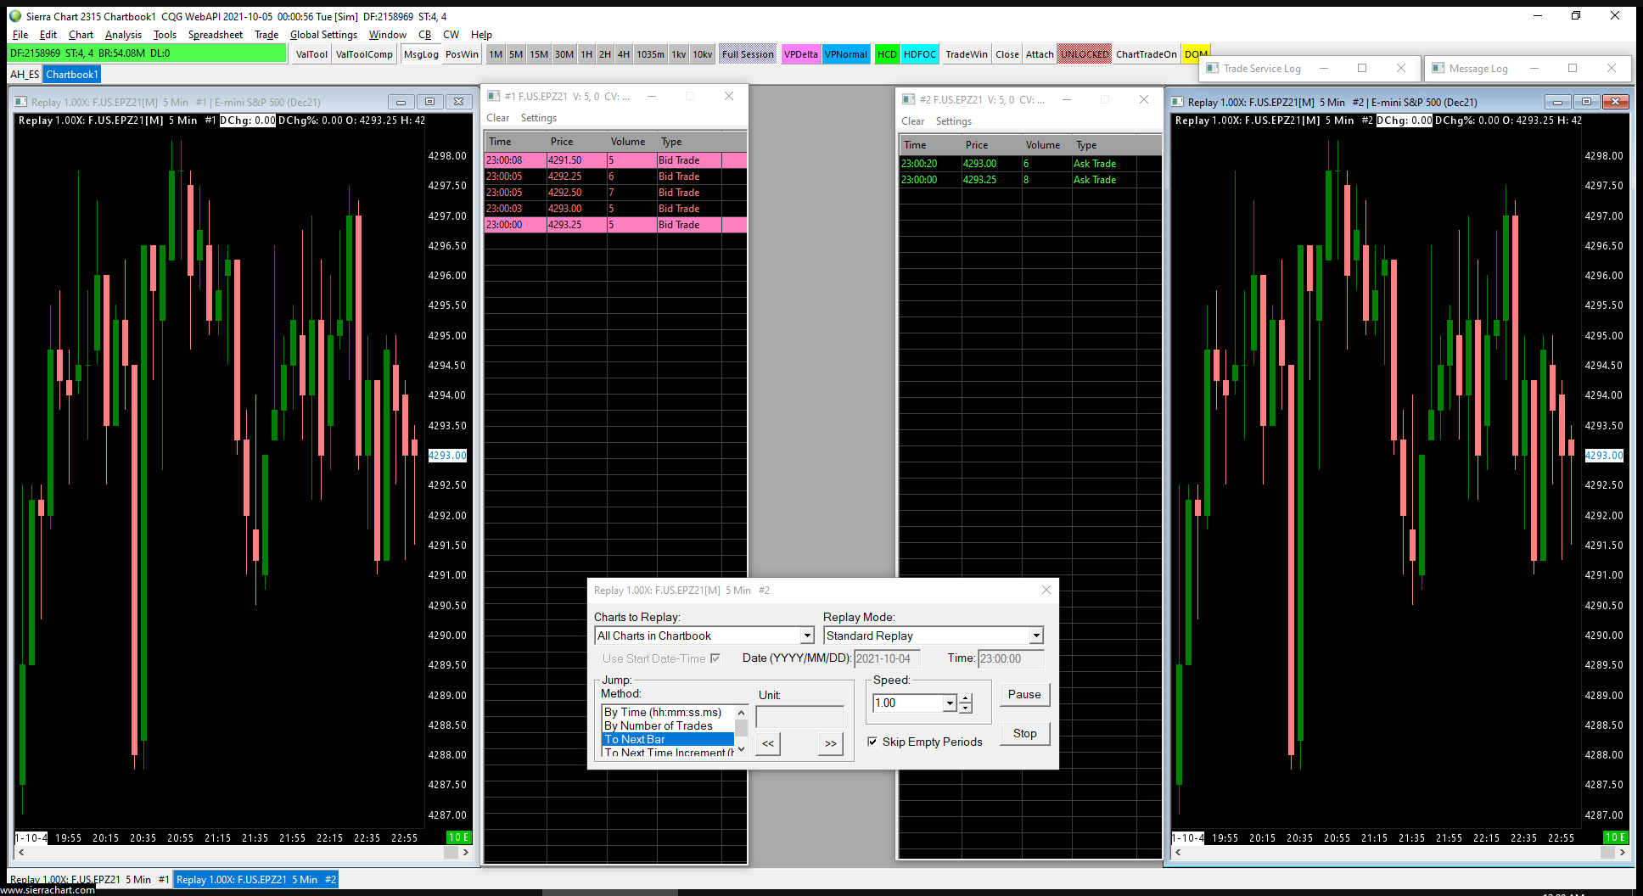Open the Global Settings menu
Viewport: 1643px width, 896px height.
(323, 35)
